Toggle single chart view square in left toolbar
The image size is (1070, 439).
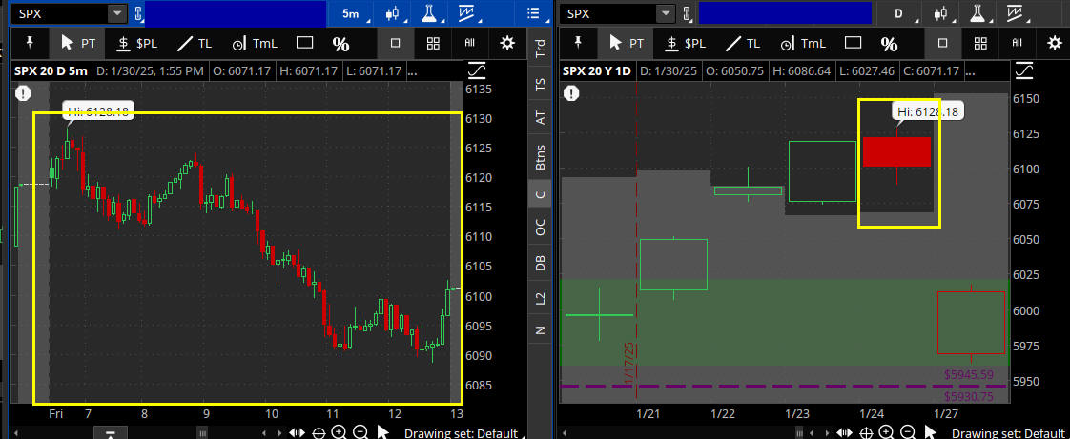(x=396, y=43)
